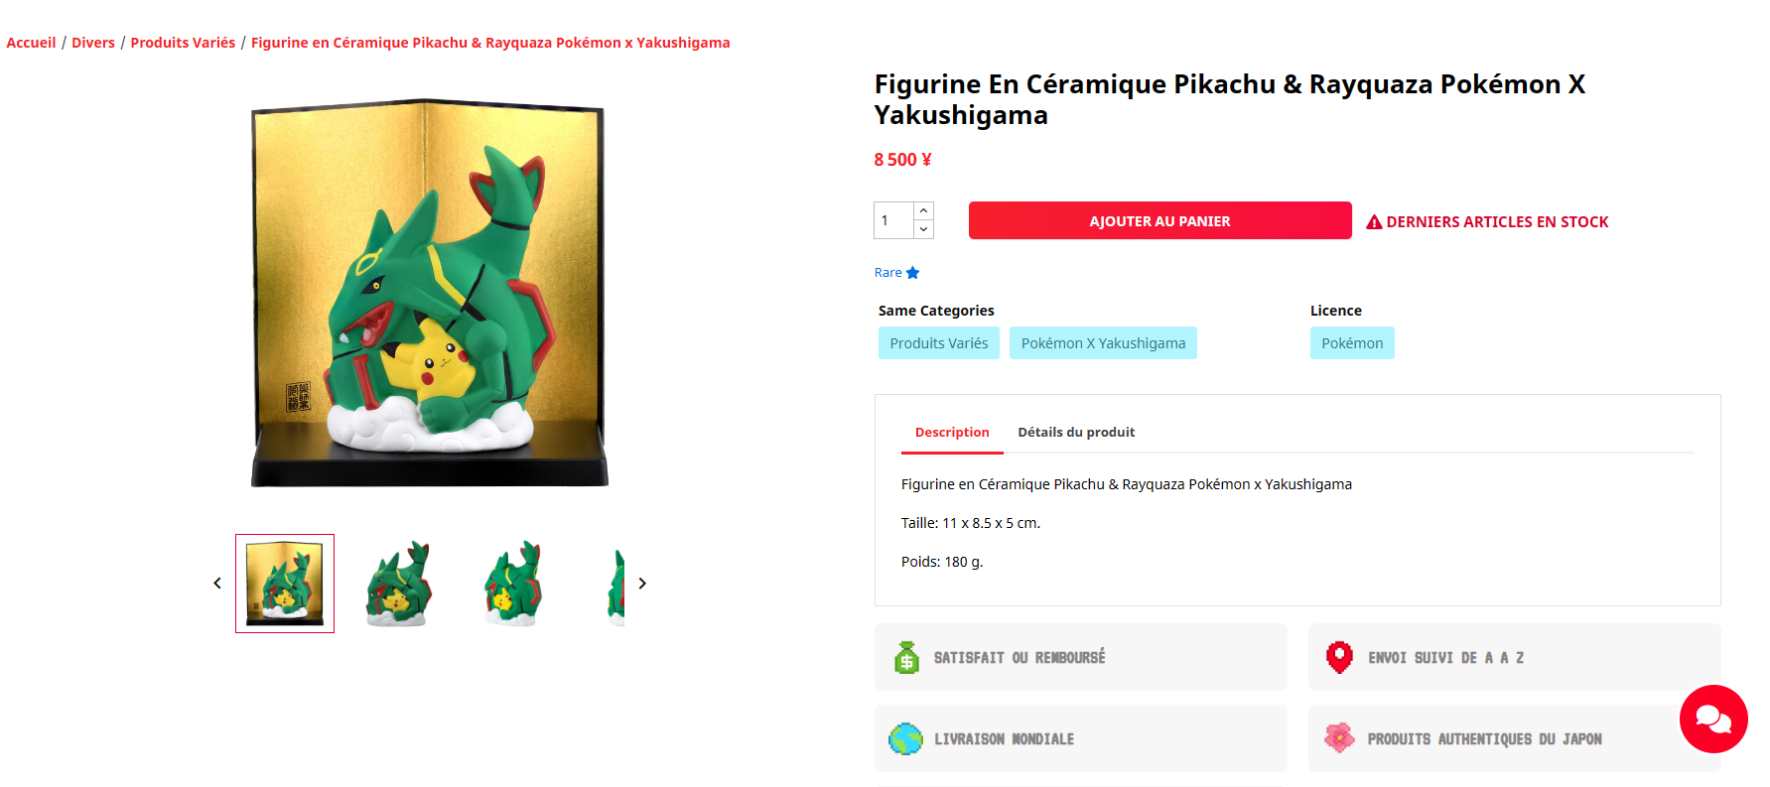Open the Pokémon licence tag
The image size is (1770, 787).
point(1352,343)
